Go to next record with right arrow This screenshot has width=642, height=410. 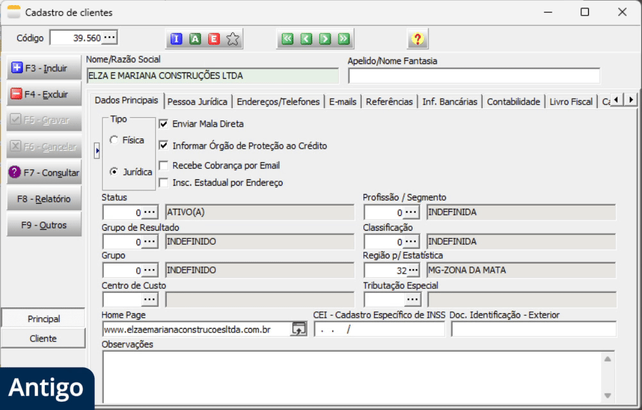pos(325,39)
